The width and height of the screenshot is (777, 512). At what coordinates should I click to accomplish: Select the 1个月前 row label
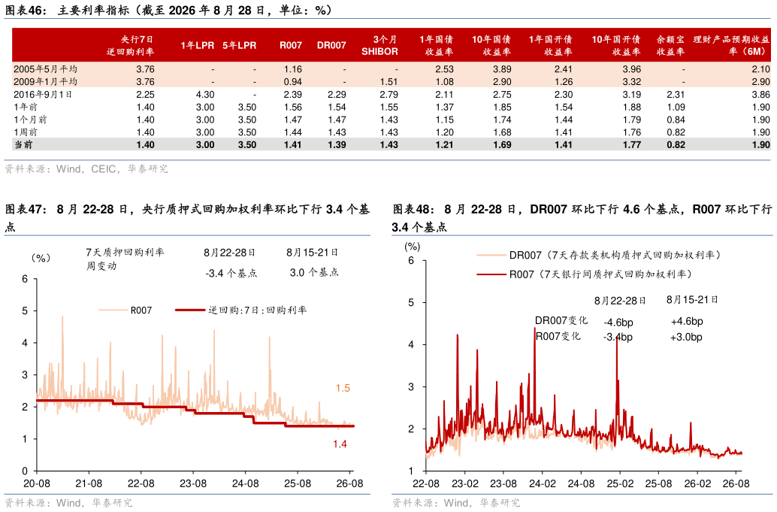pyautogui.click(x=30, y=120)
